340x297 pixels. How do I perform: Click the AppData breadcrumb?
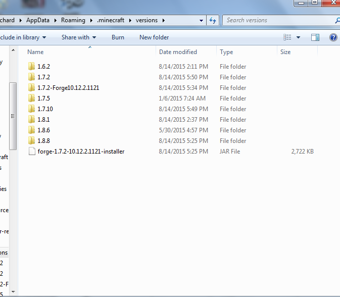click(x=38, y=20)
